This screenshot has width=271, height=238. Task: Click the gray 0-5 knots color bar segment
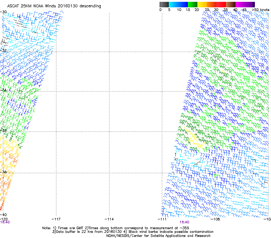164,4
